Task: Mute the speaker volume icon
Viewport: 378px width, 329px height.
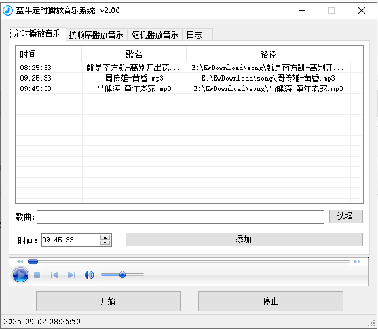Action: point(89,275)
